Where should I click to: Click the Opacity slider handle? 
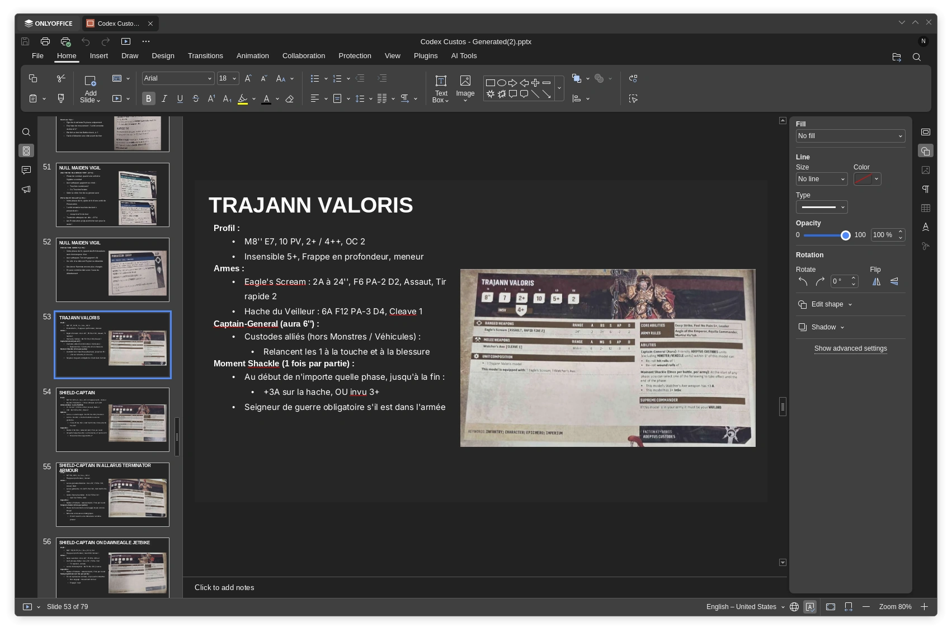click(x=845, y=235)
